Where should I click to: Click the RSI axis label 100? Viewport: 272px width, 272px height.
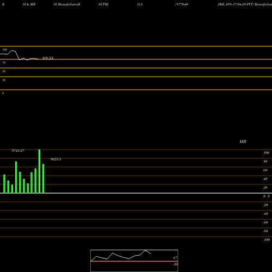click(x=5, y=50)
